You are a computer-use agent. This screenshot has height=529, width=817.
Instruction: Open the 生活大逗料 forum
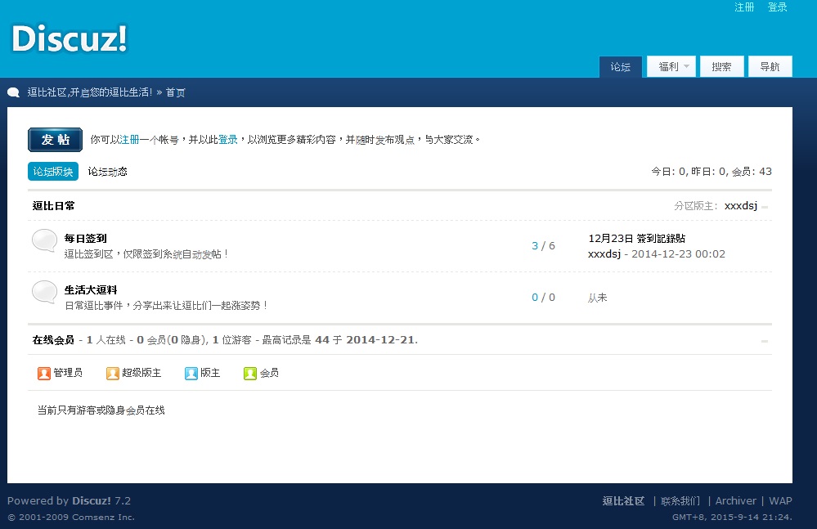click(91, 290)
